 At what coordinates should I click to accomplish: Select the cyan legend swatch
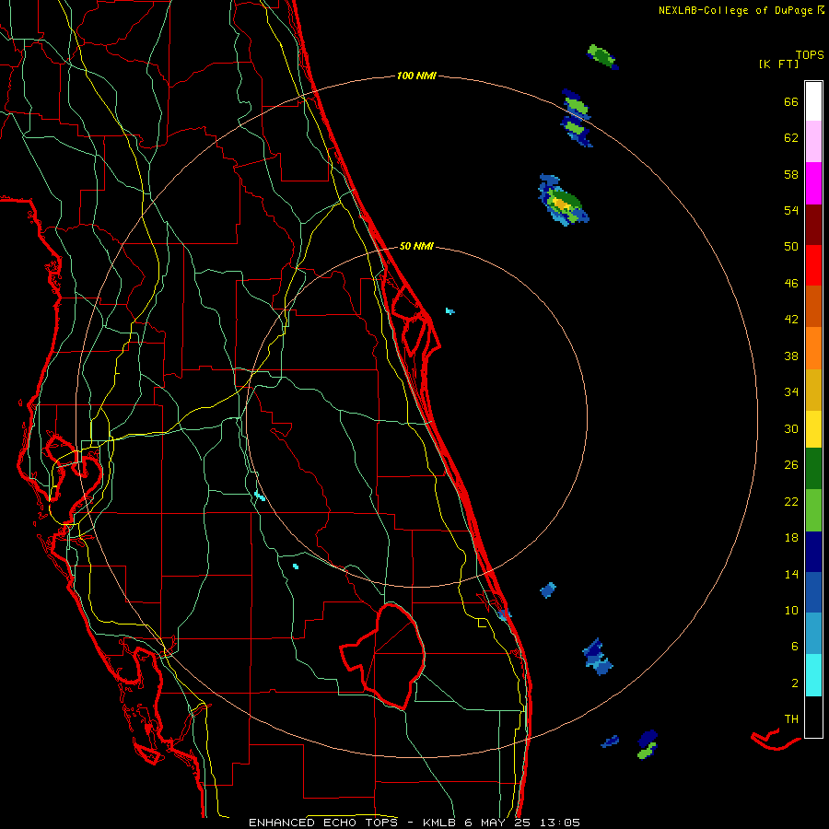pyautogui.click(x=813, y=675)
